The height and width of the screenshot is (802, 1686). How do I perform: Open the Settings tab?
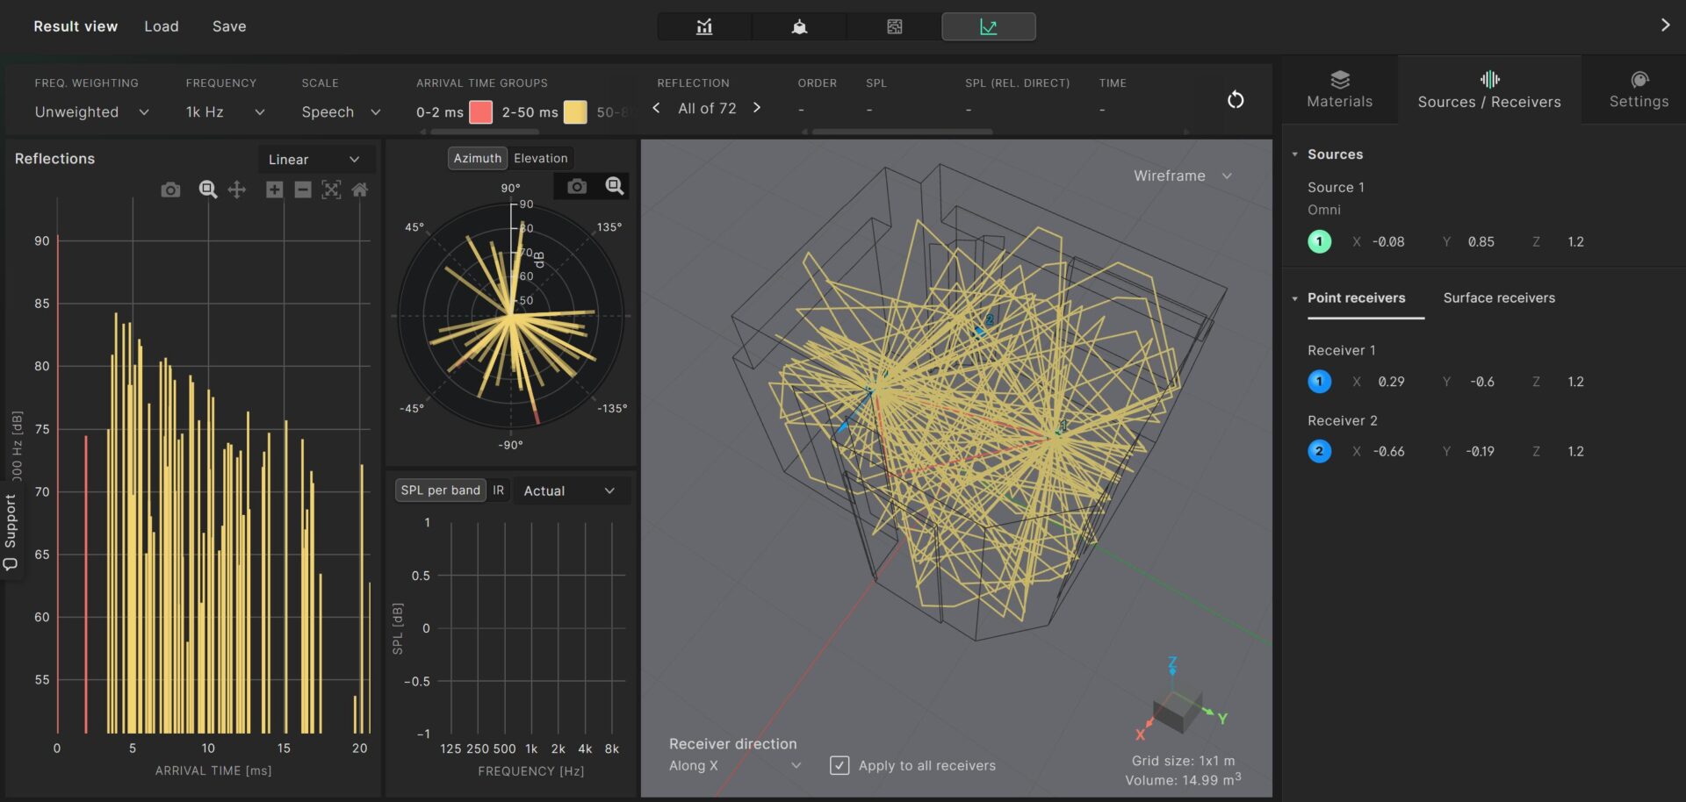1639,90
